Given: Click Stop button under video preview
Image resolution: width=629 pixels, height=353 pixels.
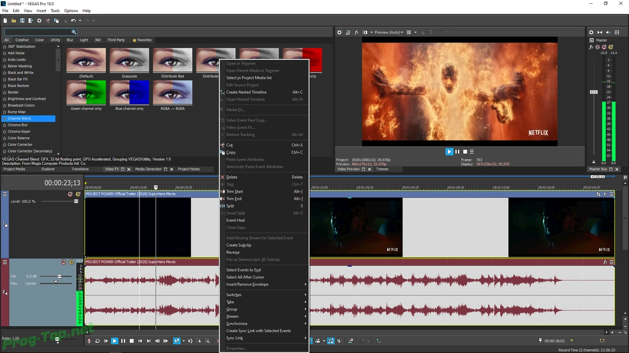Looking at the screenshot, I should (464, 152).
